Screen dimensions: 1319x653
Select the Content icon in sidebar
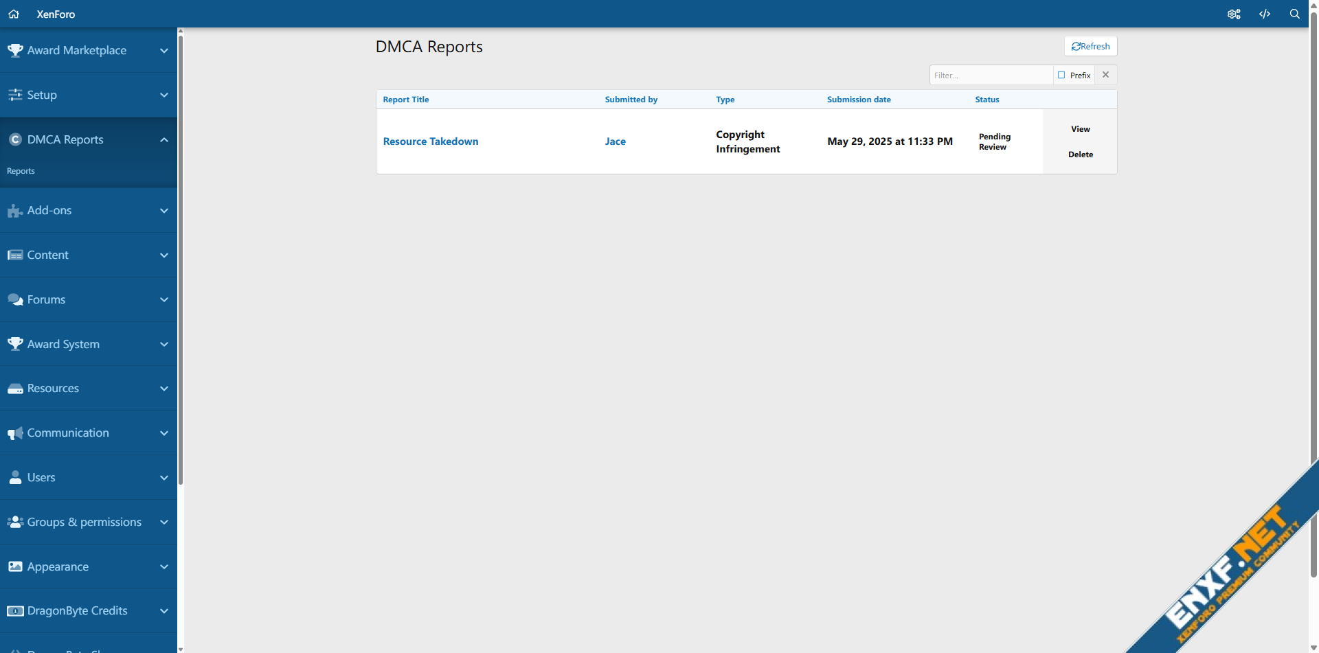click(15, 255)
